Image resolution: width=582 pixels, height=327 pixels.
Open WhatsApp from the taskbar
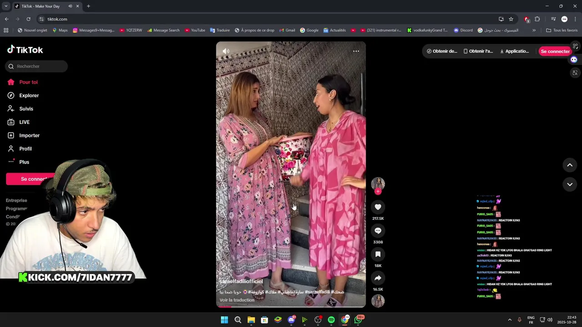pos(358,320)
